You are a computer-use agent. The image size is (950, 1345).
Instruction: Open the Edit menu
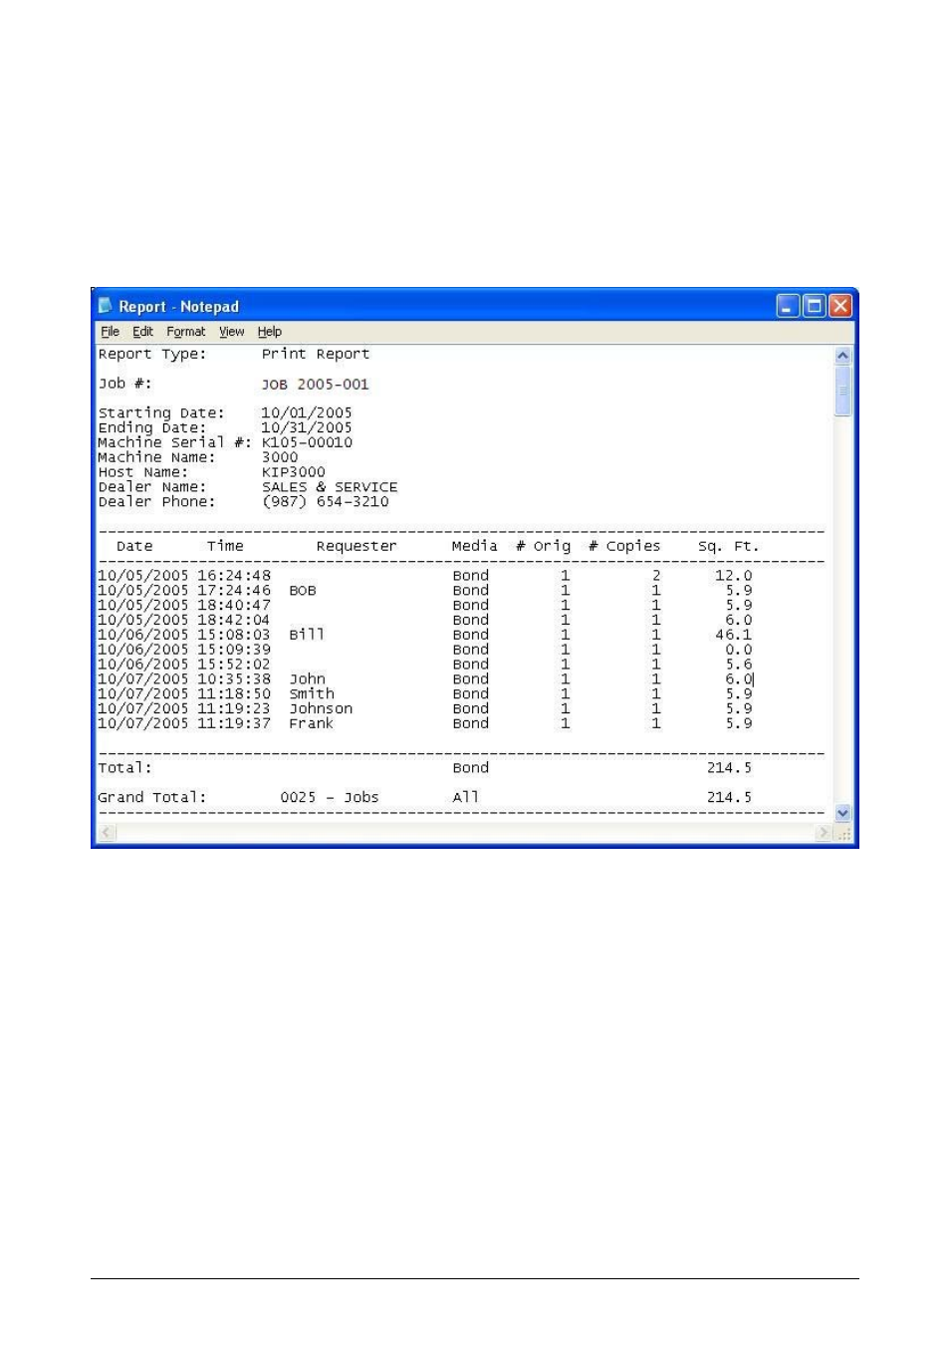point(142,332)
